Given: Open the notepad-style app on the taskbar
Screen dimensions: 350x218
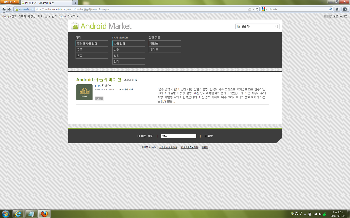Looking at the screenshot, I should click(x=31, y=214).
